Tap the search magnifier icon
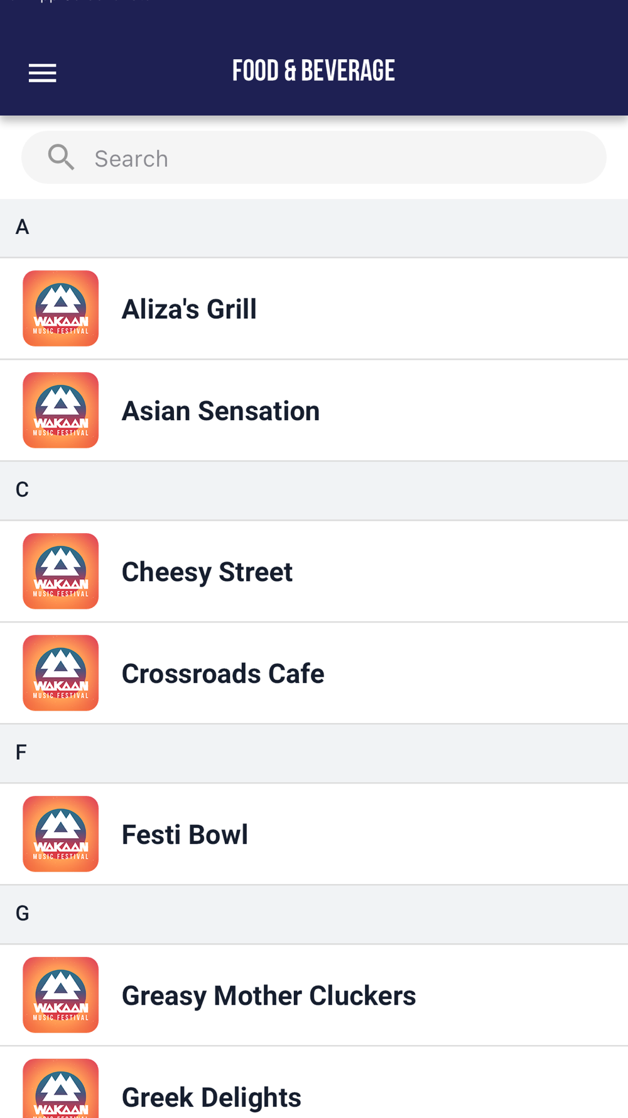This screenshot has height=1118, width=628. click(61, 157)
